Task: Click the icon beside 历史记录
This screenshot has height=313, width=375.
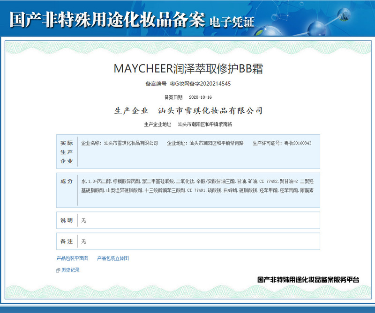Action: pos(58,270)
